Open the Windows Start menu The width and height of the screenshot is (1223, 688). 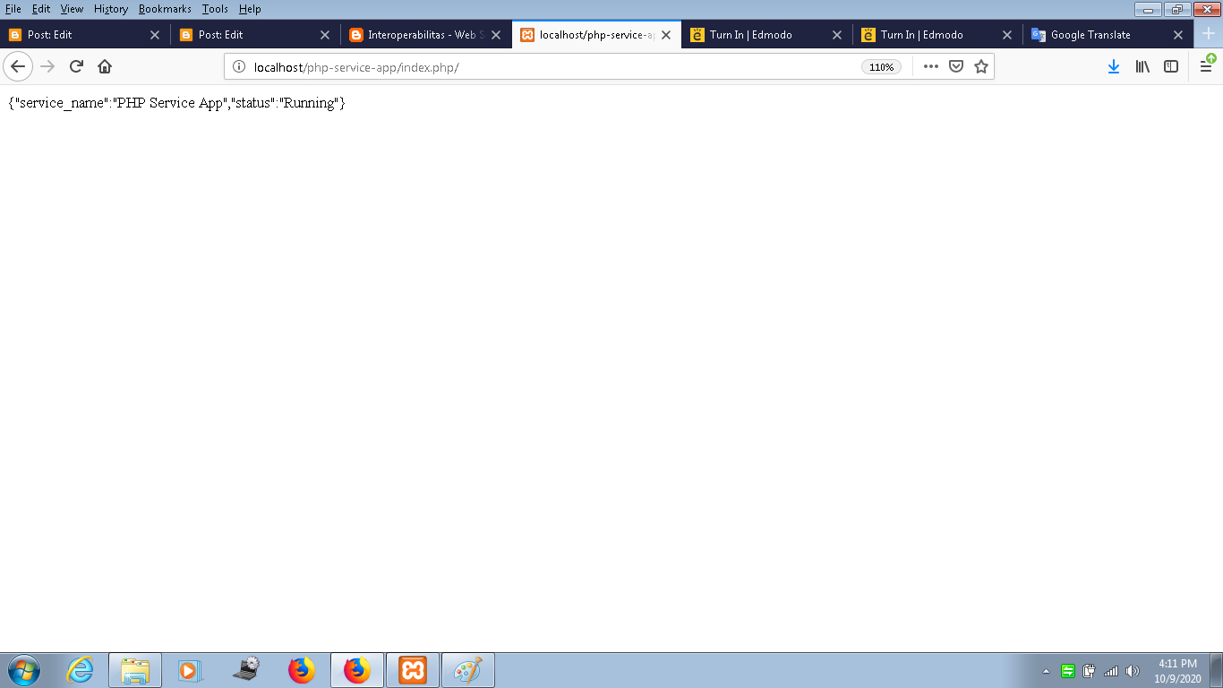(x=24, y=670)
